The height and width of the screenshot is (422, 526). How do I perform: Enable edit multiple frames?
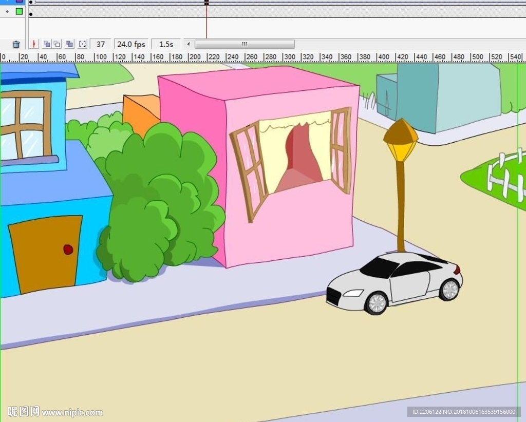(x=70, y=45)
